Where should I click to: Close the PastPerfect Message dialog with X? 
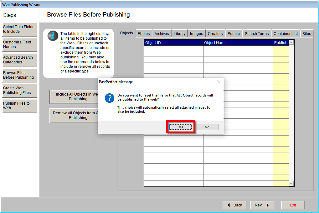[219, 82]
